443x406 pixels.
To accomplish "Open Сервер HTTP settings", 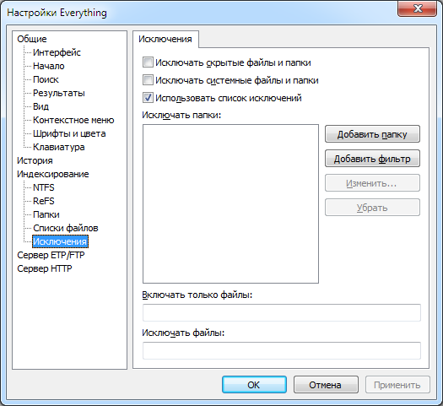I will (45, 268).
